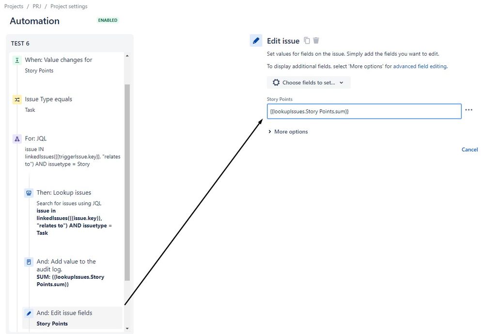Select the clock icon on the Value changes trigger
484x334 pixels.
point(17,60)
